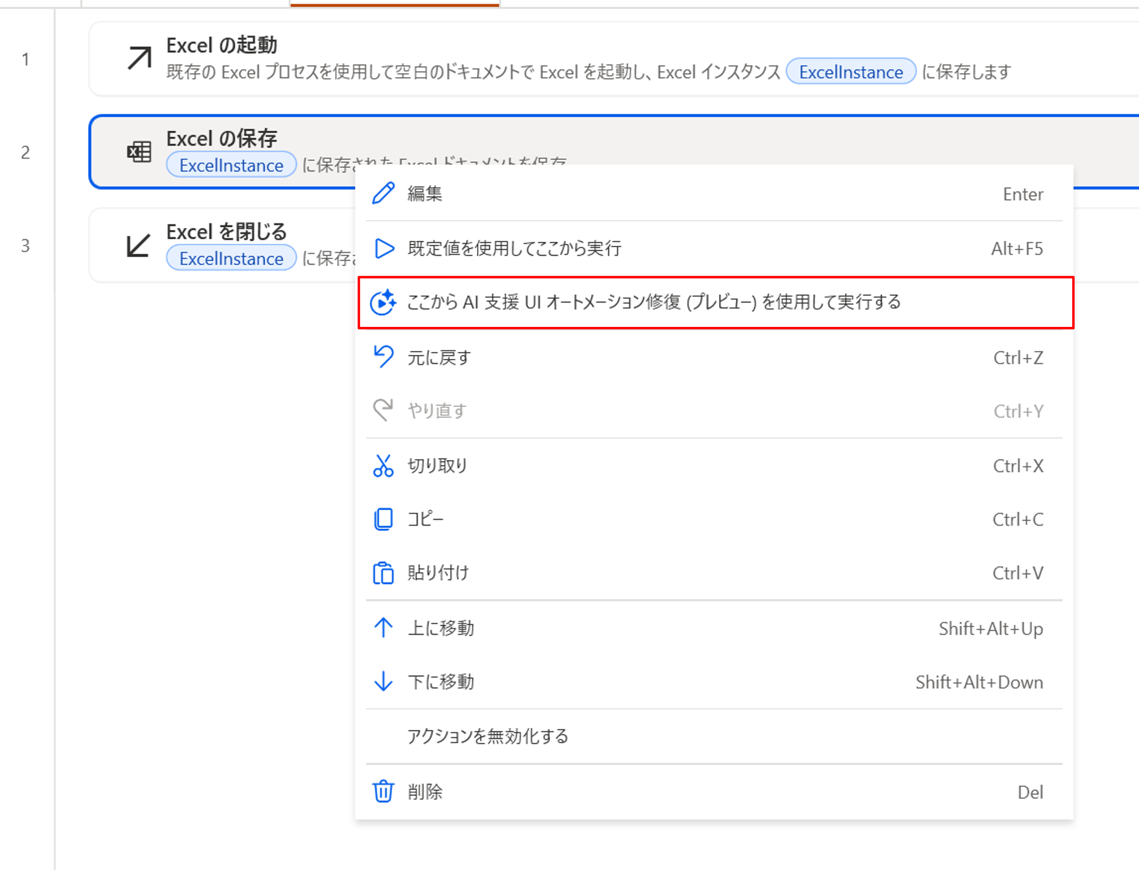Viewport: 1139px width, 870px height.
Task: Click the Shift+Alt+Up shortcut label
Action: point(991,628)
